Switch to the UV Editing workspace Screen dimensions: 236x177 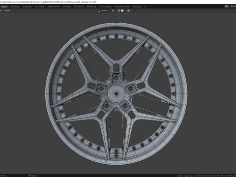39,7
